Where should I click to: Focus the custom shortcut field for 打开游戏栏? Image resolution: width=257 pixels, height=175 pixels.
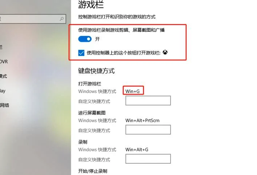pyautogui.click(x=148, y=100)
